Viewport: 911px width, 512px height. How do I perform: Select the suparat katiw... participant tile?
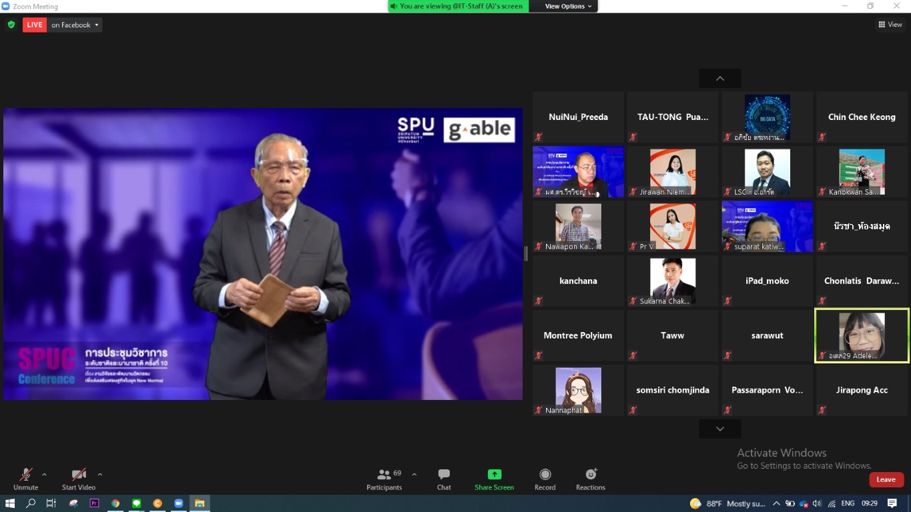click(x=768, y=226)
